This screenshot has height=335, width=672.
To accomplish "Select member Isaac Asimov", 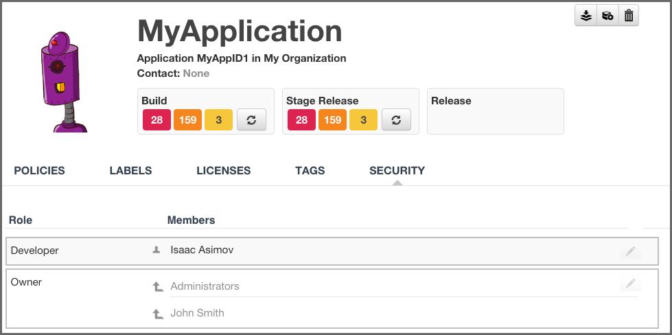I will pyautogui.click(x=202, y=250).
